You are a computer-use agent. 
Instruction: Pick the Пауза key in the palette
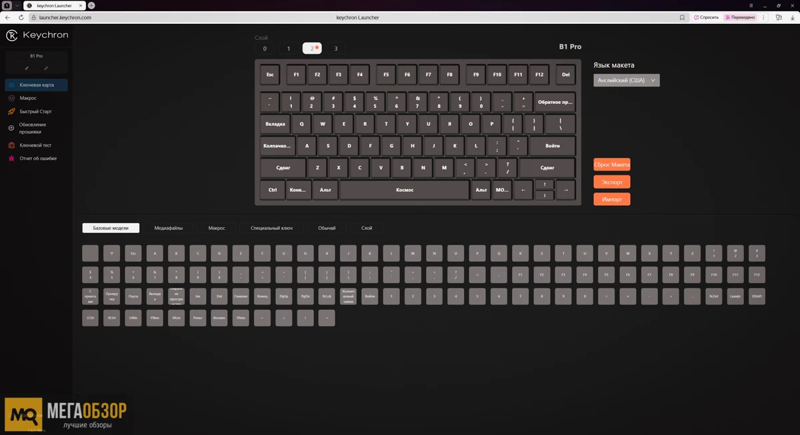point(133,296)
